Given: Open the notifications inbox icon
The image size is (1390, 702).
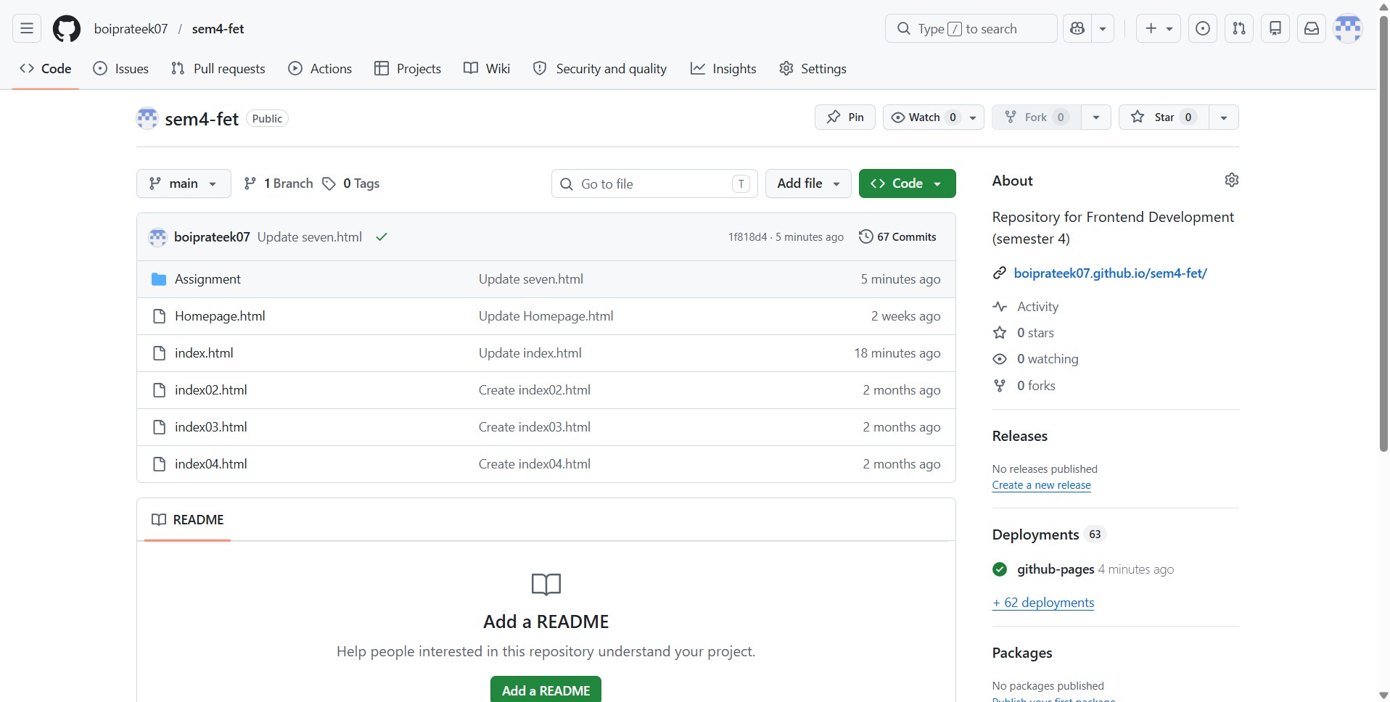Looking at the screenshot, I should point(1311,29).
